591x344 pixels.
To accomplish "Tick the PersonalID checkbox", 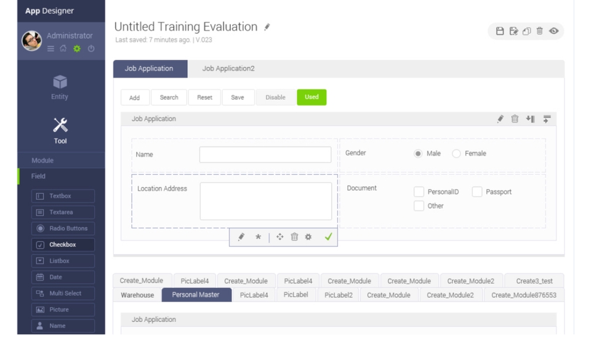I will [419, 192].
